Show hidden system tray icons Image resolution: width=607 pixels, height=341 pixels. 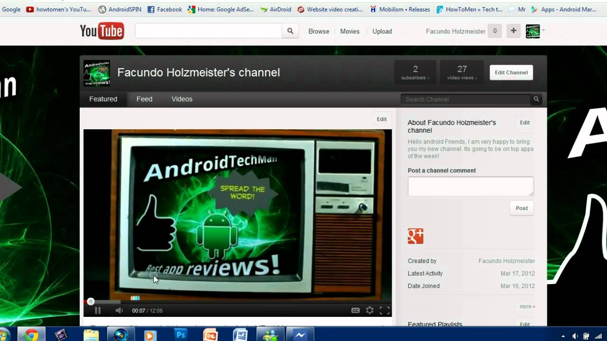(x=563, y=336)
